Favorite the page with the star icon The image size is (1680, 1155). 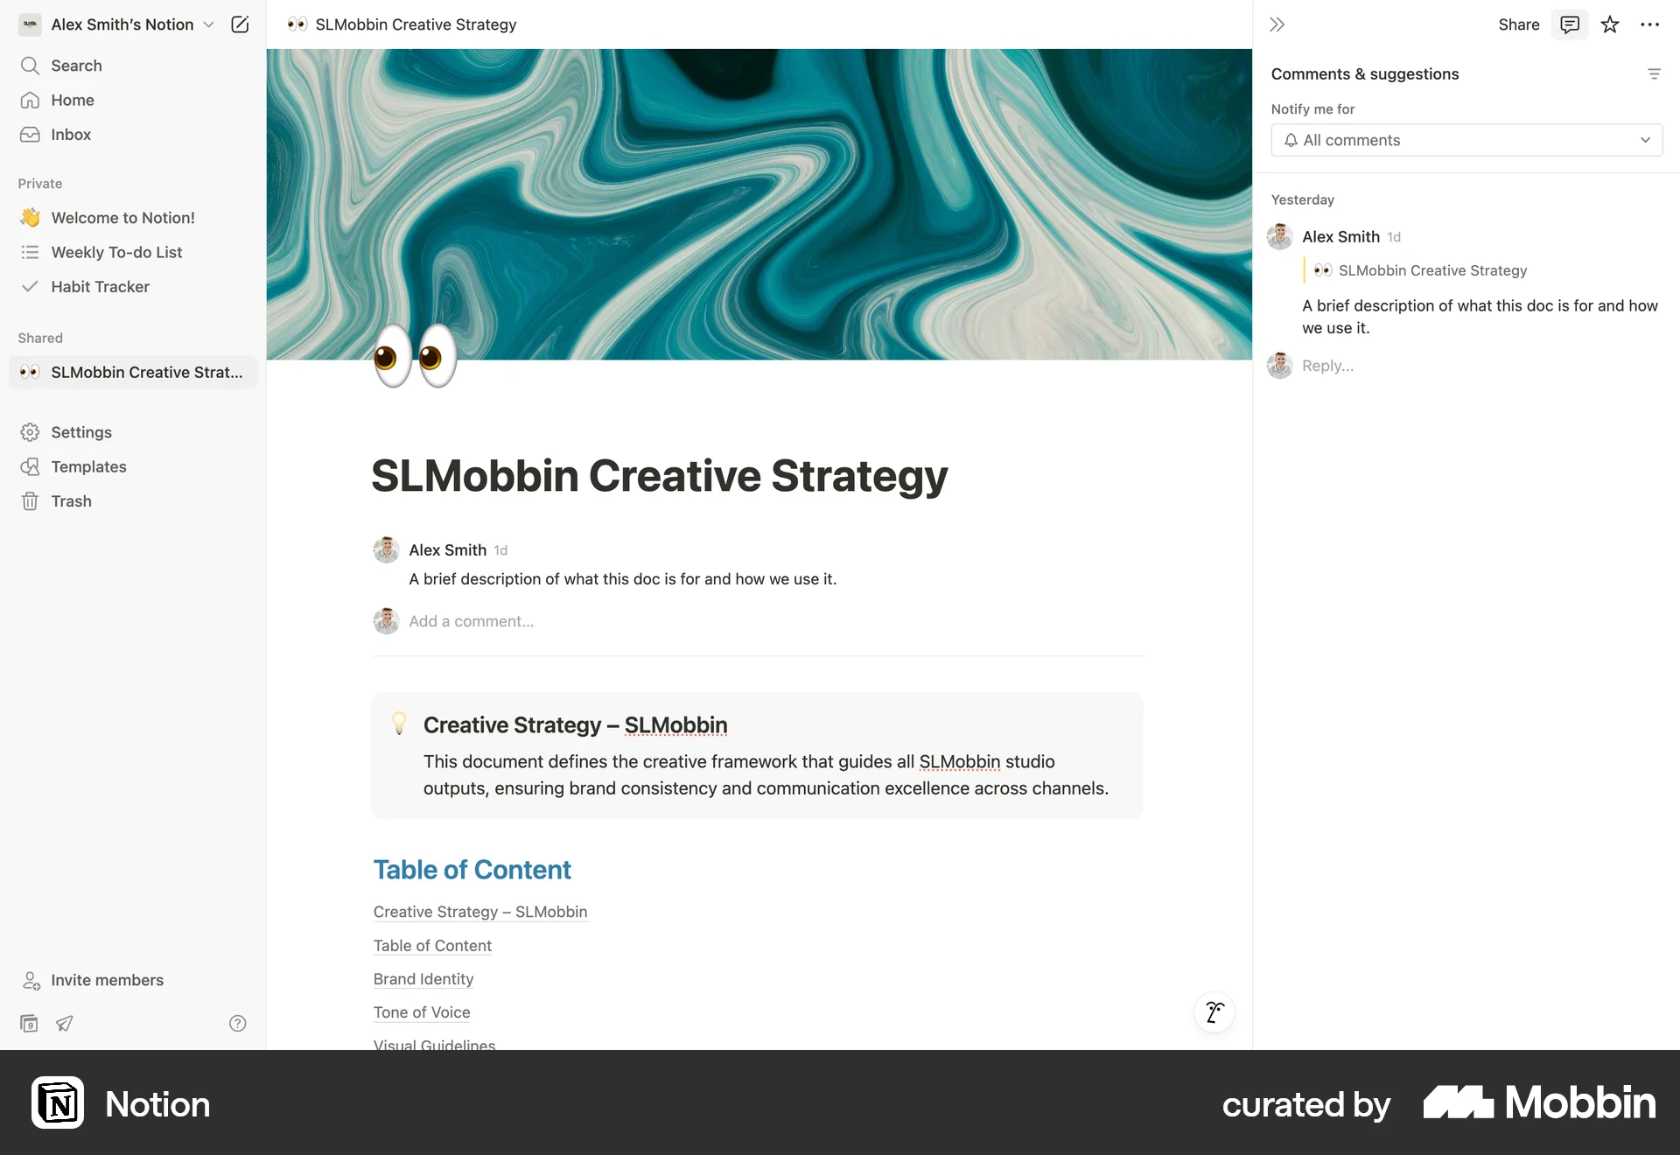click(x=1610, y=24)
